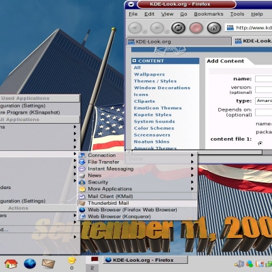Screen dimensions: 272x272
Task: Open Themes / Styles link
Action: [x=155, y=81]
